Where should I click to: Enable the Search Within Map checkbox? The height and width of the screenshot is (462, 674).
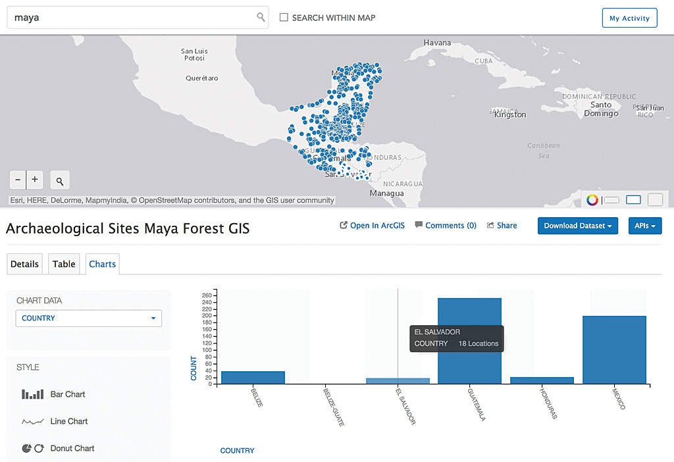(x=284, y=18)
